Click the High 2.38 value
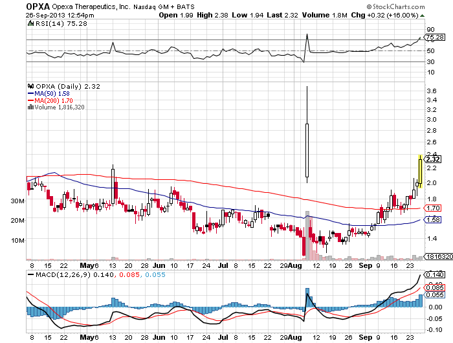Screen dimensions: 453x343 (x=213, y=16)
